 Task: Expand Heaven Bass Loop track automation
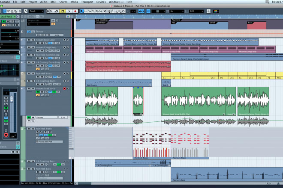point(22,40)
